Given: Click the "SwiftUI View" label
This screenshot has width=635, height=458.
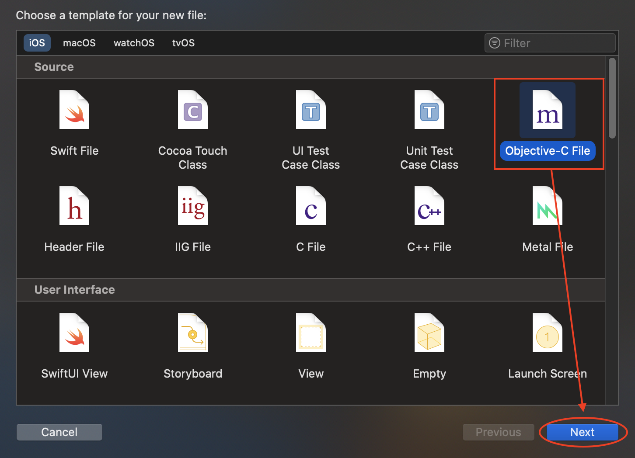Looking at the screenshot, I should pos(74,374).
